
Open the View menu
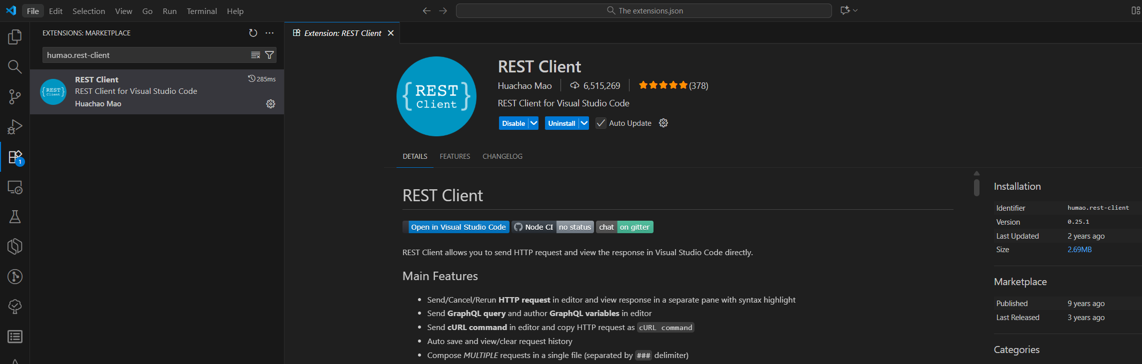123,11
